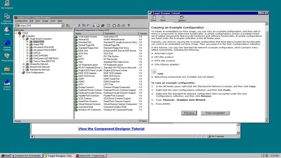Click the Command Shell component icon
Viewport: 281px width, 158px height.
coord(76,107)
